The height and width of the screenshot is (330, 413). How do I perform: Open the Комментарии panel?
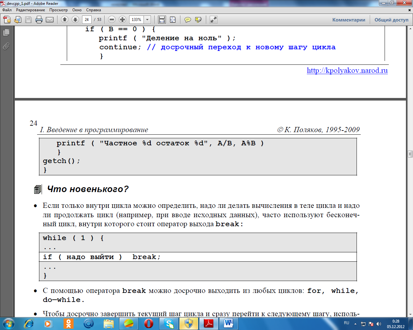point(349,20)
